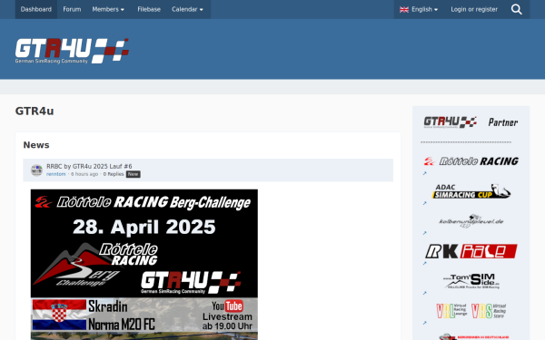Image resolution: width=545 pixels, height=340 pixels.
Task: Click external link arrow under Tom's SIM Side
Action: point(424,293)
